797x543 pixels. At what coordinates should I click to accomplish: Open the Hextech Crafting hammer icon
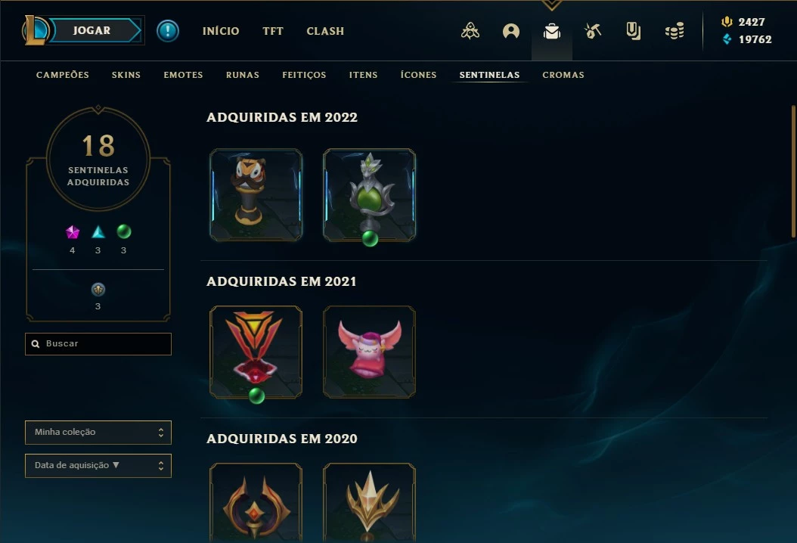(593, 31)
